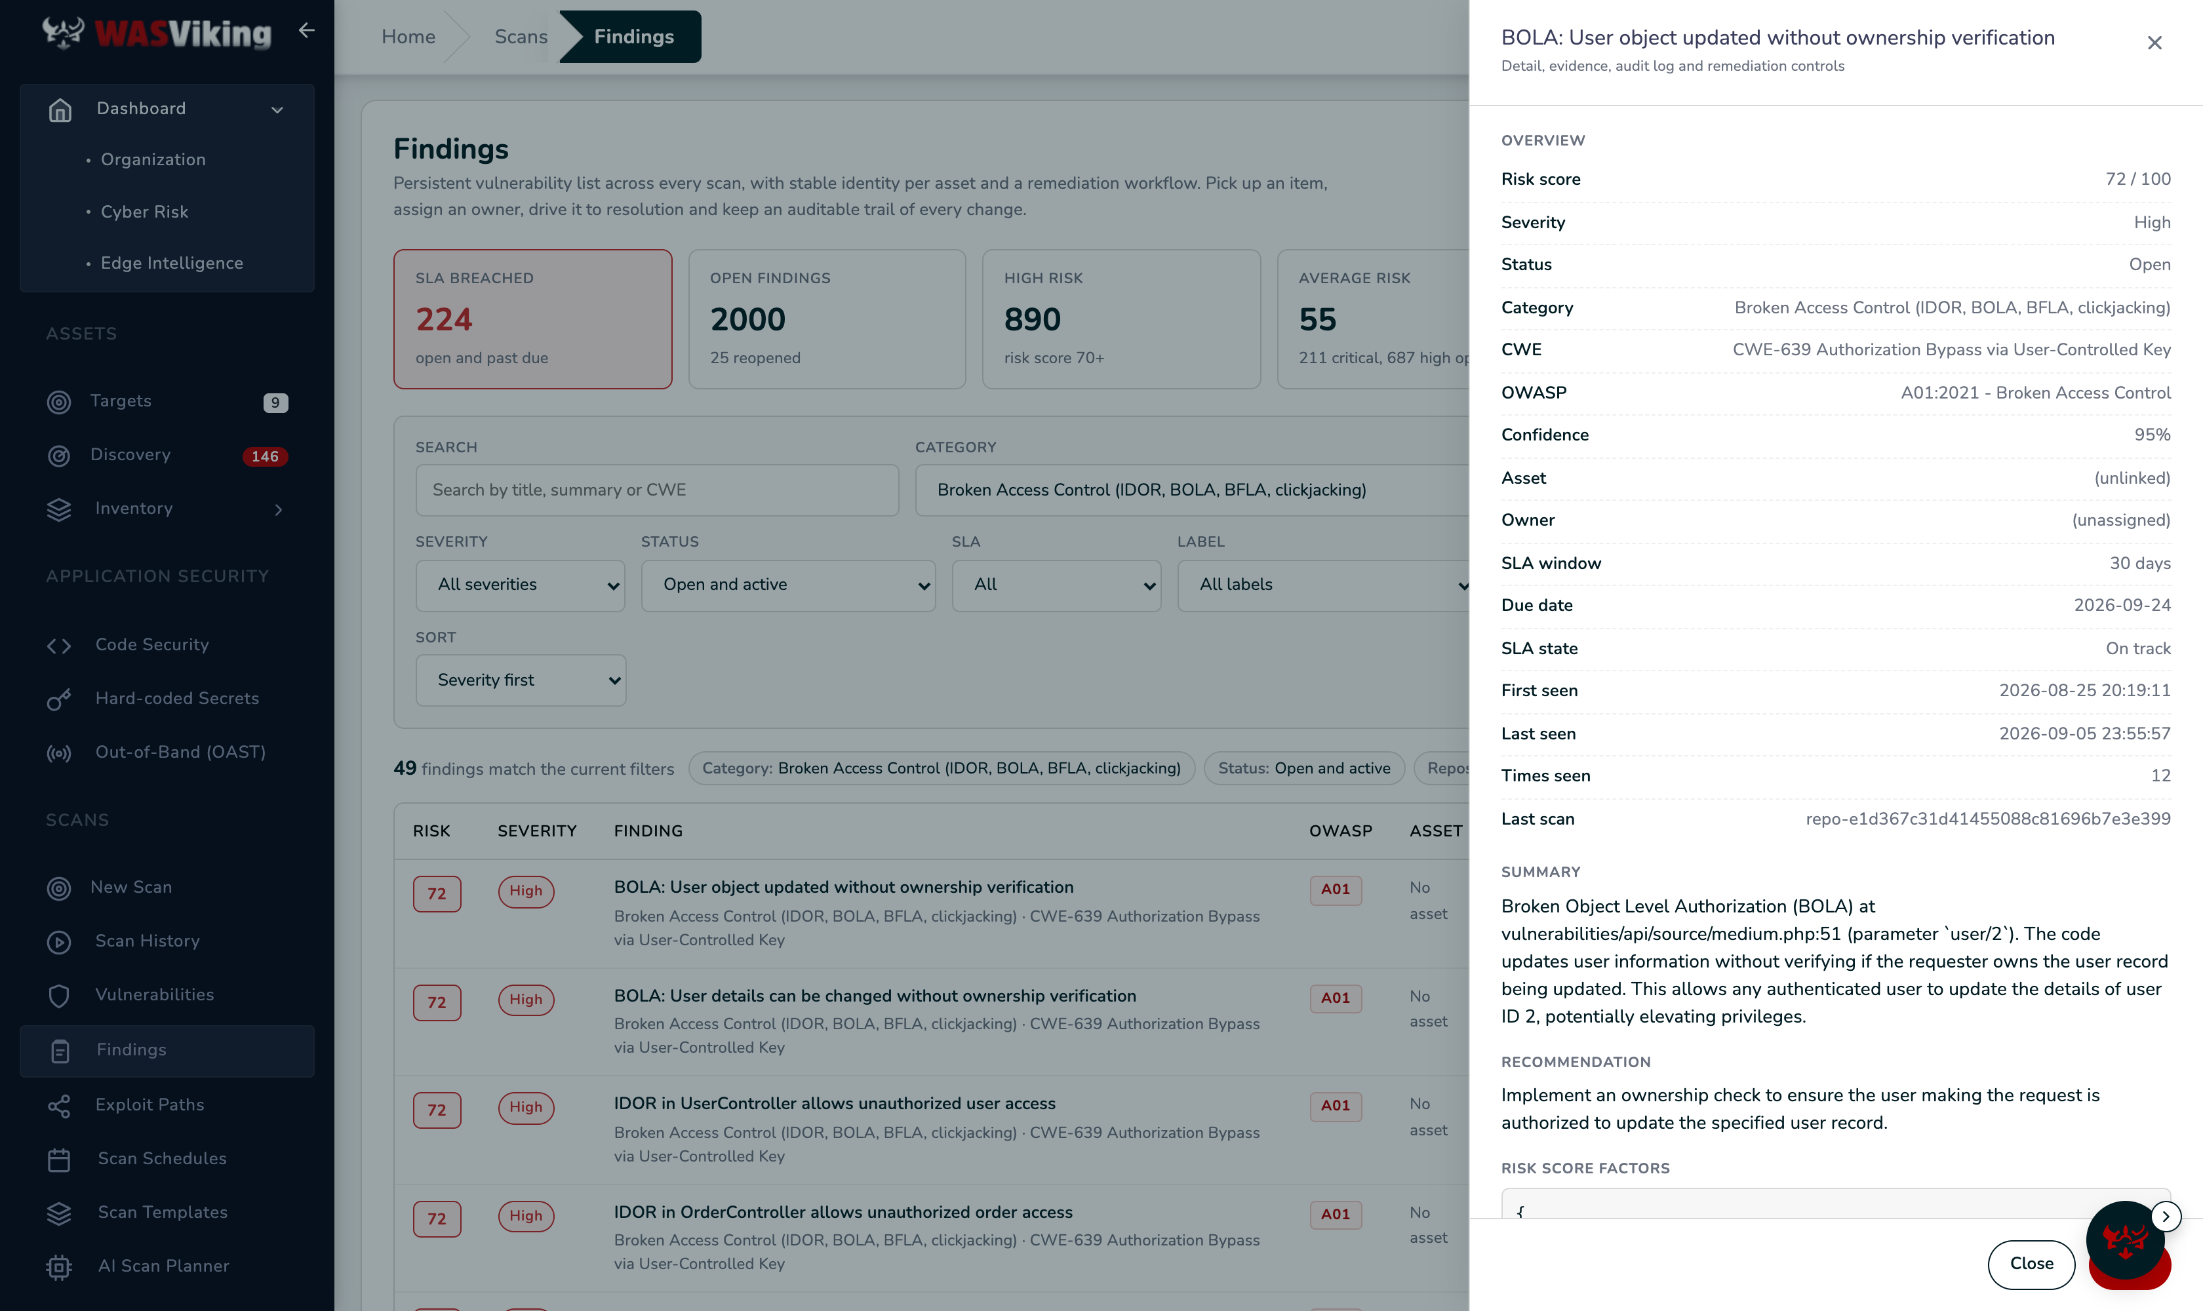Viewport: 2203px width, 1311px height.
Task: Go to Edge Intelligence under Dashboard
Action: pyautogui.click(x=171, y=264)
